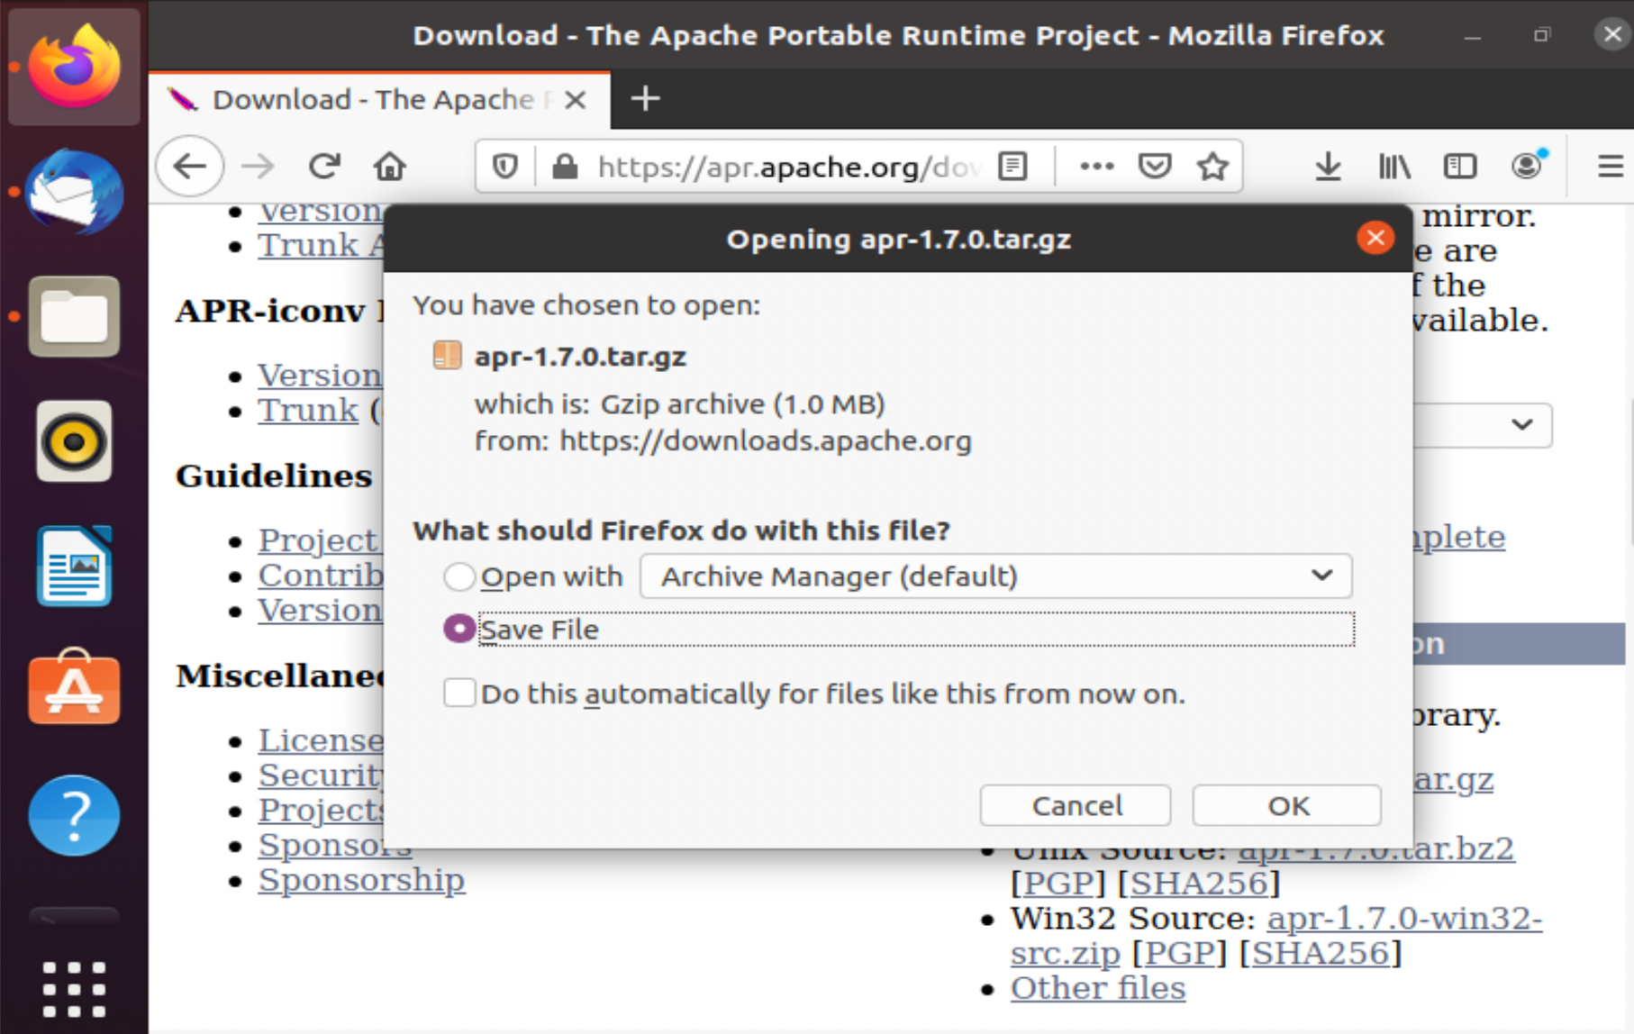Show the sidebar
1634x1034 pixels.
[1460, 167]
